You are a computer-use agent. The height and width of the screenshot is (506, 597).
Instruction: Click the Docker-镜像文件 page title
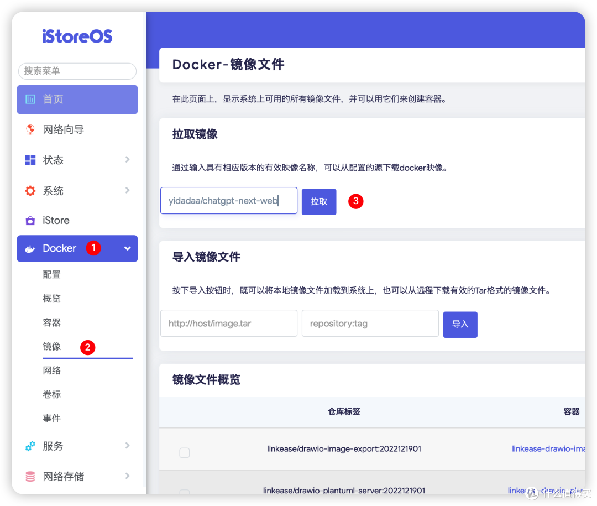[x=228, y=65]
